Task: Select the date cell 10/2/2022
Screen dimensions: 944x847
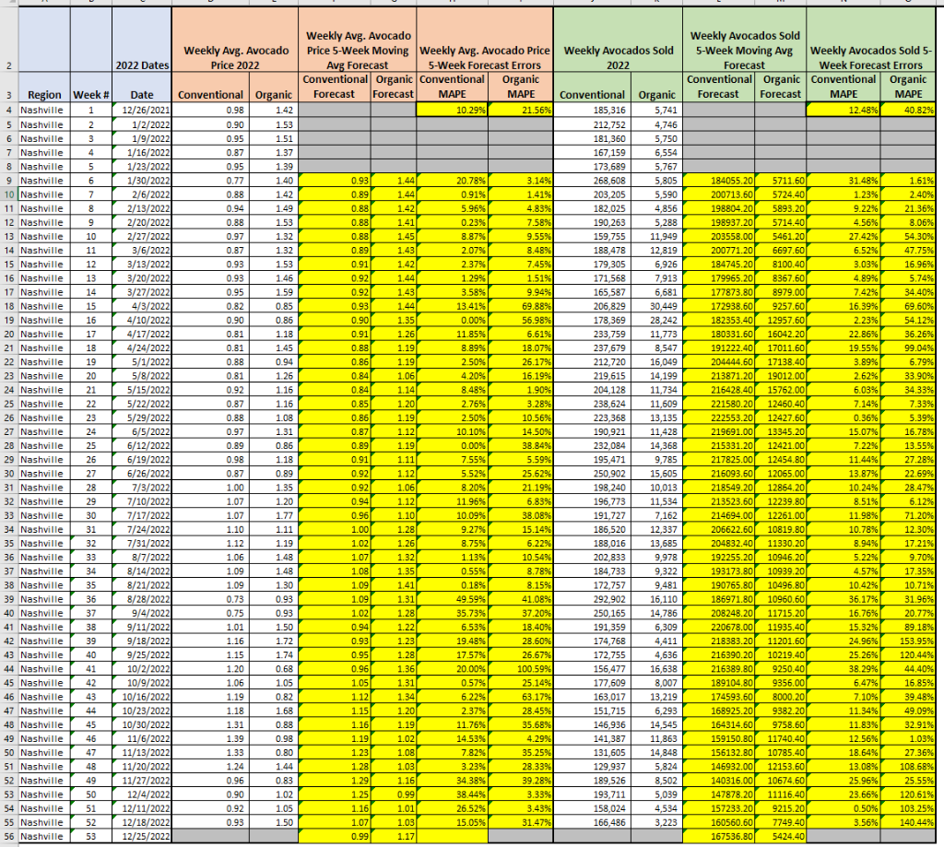Action: (x=141, y=669)
